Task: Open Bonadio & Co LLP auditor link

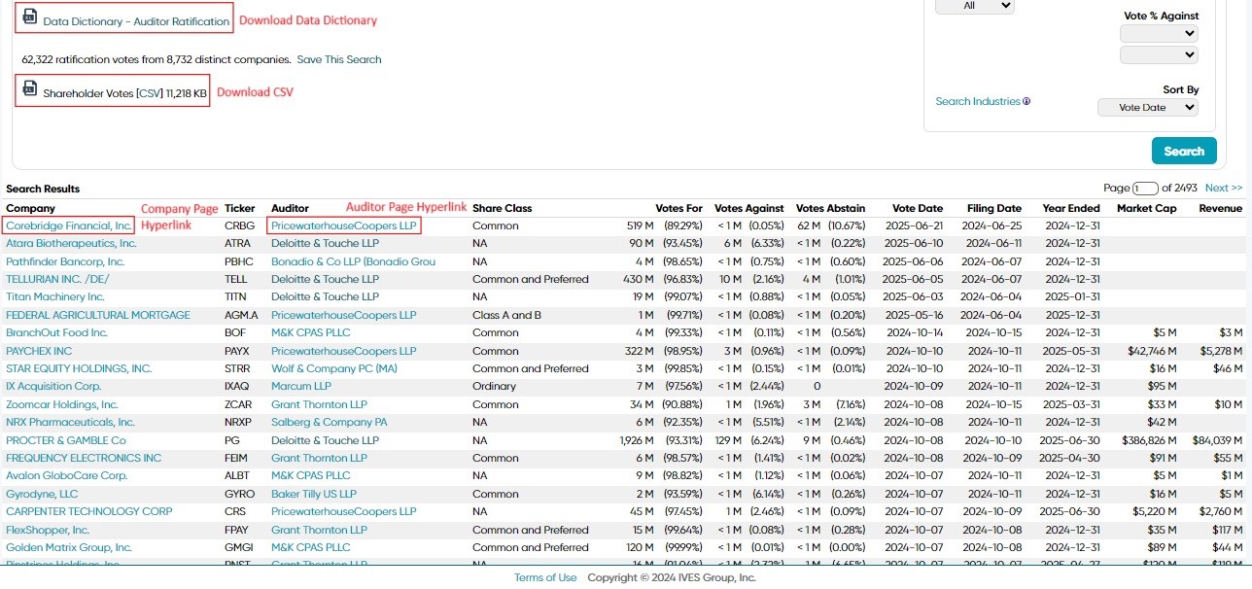Action: click(354, 261)
